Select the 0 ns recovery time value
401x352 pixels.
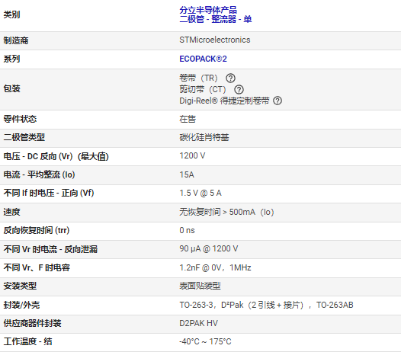[x=187, y=230]
